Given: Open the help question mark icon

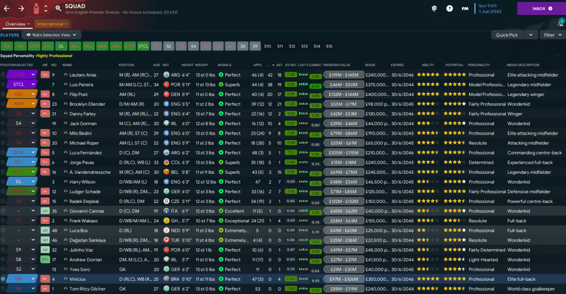Looking at the screenshot, I should (x=449, y=9).
